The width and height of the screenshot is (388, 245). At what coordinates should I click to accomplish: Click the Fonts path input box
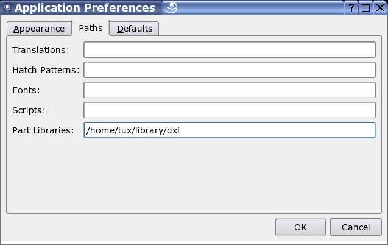point(229,90)
